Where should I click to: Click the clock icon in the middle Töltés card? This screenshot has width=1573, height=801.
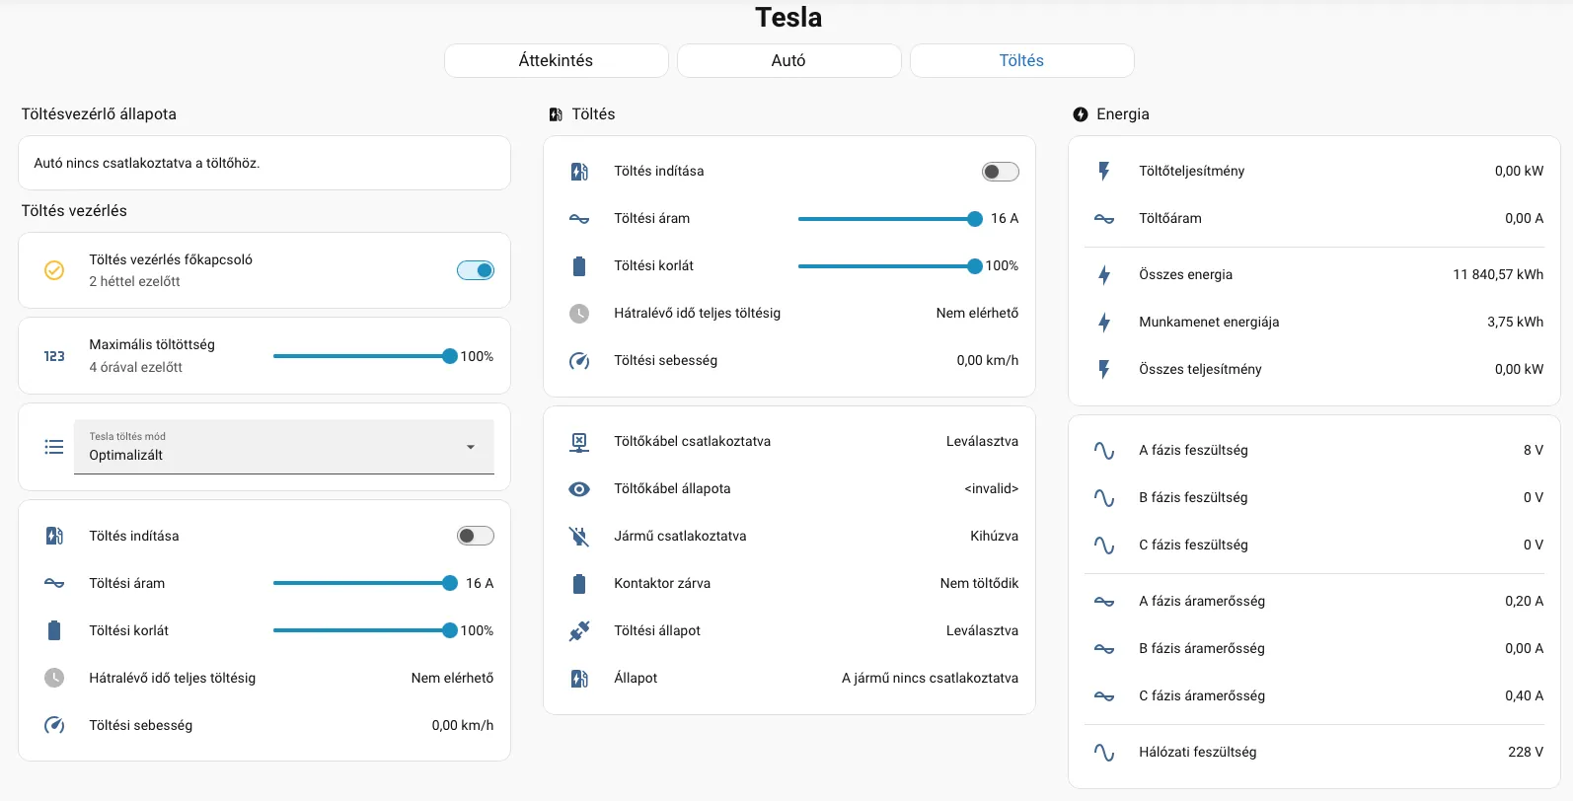point(579,314)
